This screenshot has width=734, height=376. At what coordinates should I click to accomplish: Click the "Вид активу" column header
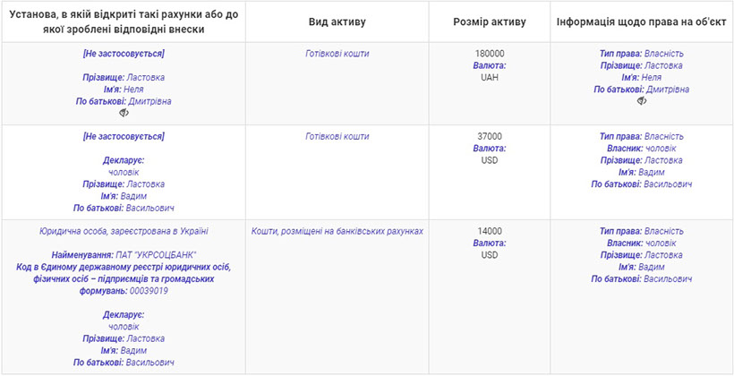click(337, 21)
